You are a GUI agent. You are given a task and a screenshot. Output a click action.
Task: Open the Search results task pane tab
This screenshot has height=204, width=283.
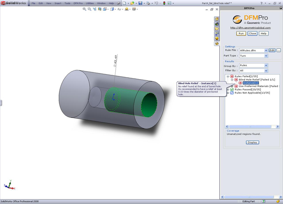217,34
